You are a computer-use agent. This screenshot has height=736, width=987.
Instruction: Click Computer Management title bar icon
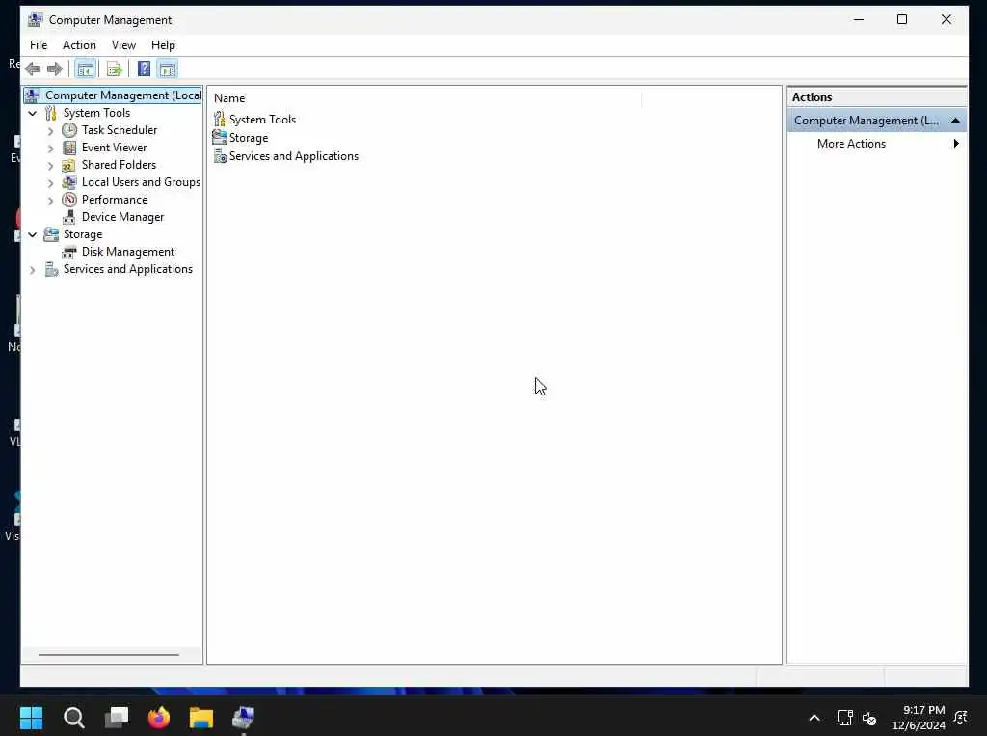click(36, 19)
